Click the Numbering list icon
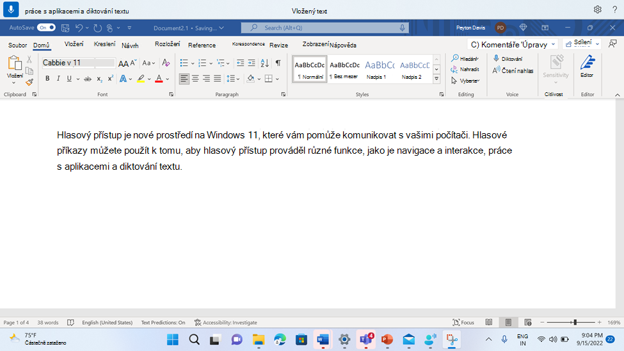The width and height of the screenshot is (624, 351). (x=202, y=63)
